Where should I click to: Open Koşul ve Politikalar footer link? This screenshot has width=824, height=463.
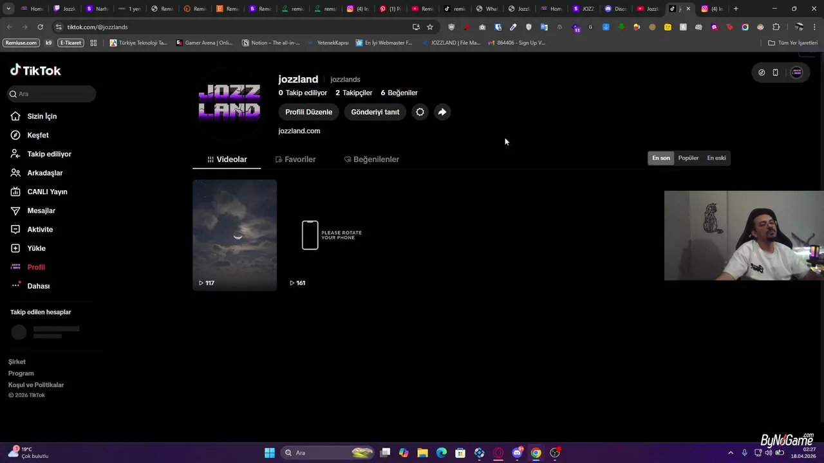click(x=36, y=385)
